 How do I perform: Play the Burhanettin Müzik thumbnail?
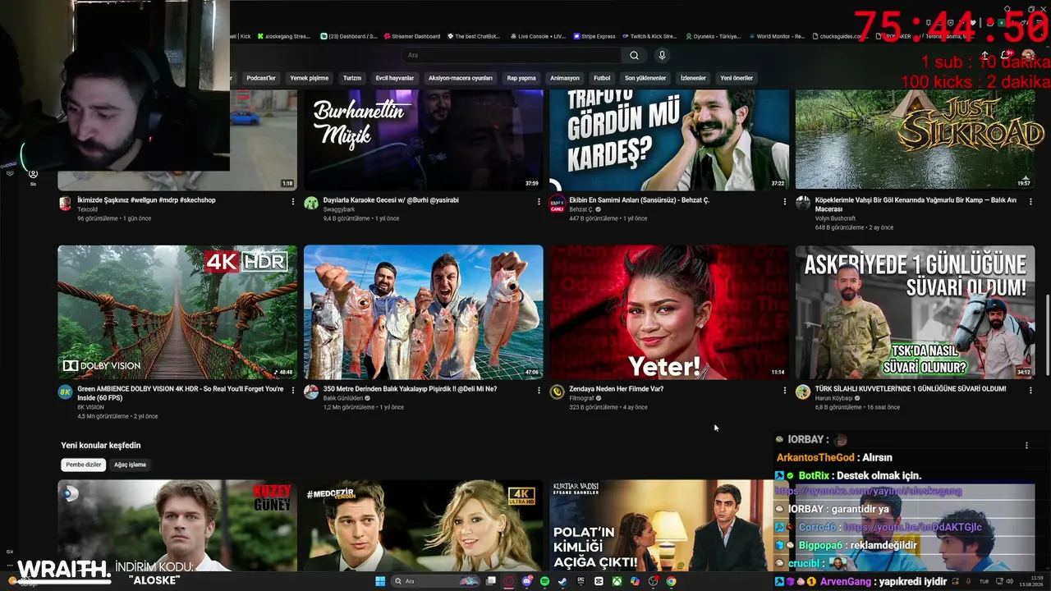pos(424,140)
